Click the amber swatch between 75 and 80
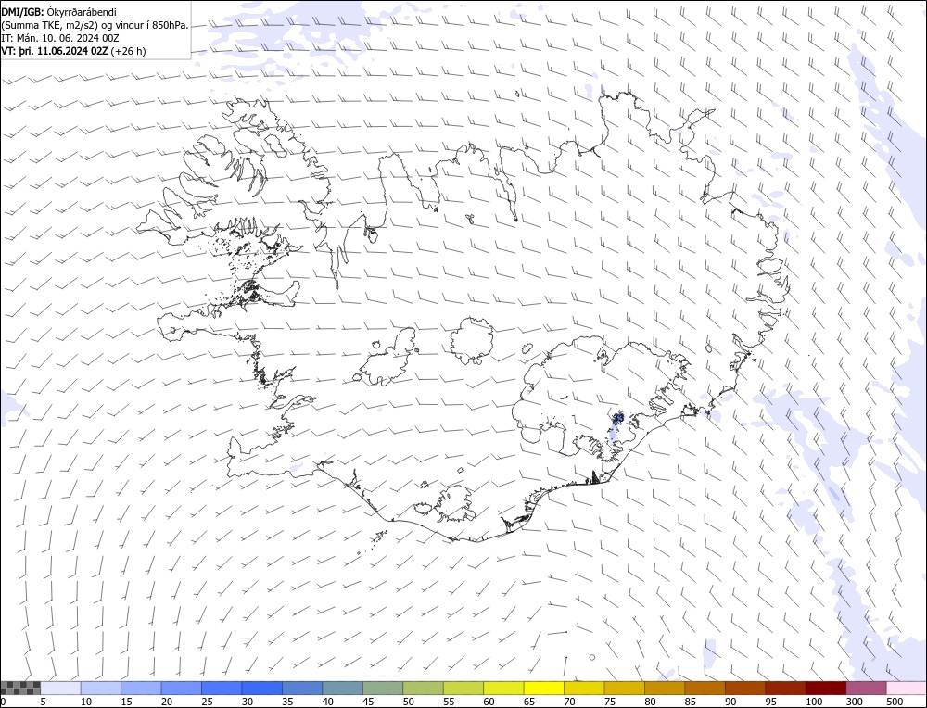The width and height of the screenshot is (927, 708). point(625,688)
